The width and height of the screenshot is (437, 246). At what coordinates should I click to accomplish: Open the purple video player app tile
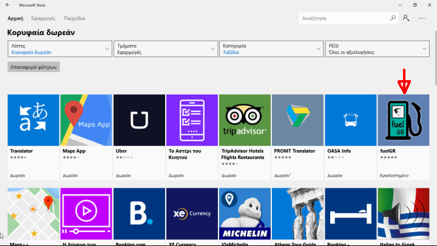click(x=86, y=214)
